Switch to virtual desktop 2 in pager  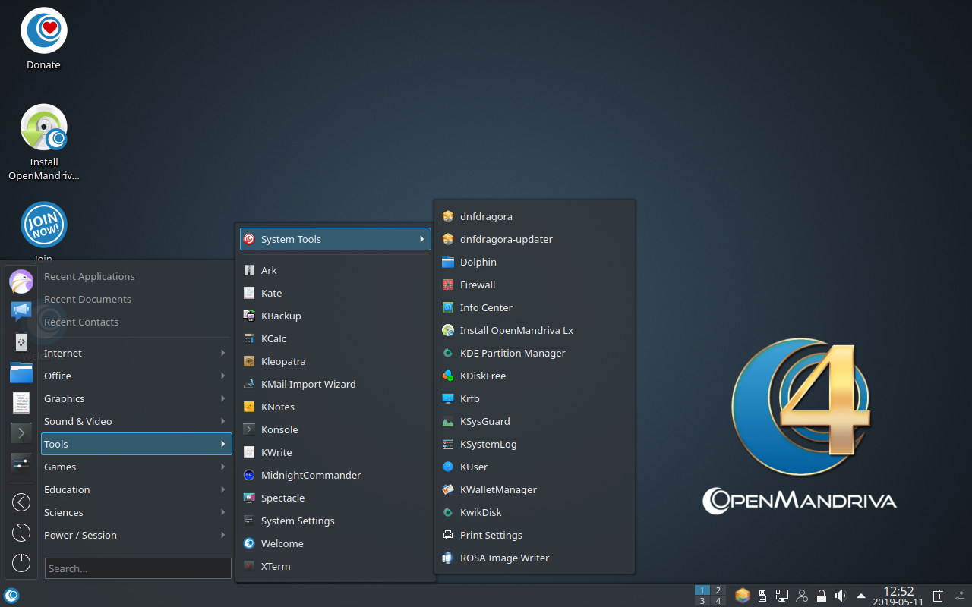click(x=718, y=590)
